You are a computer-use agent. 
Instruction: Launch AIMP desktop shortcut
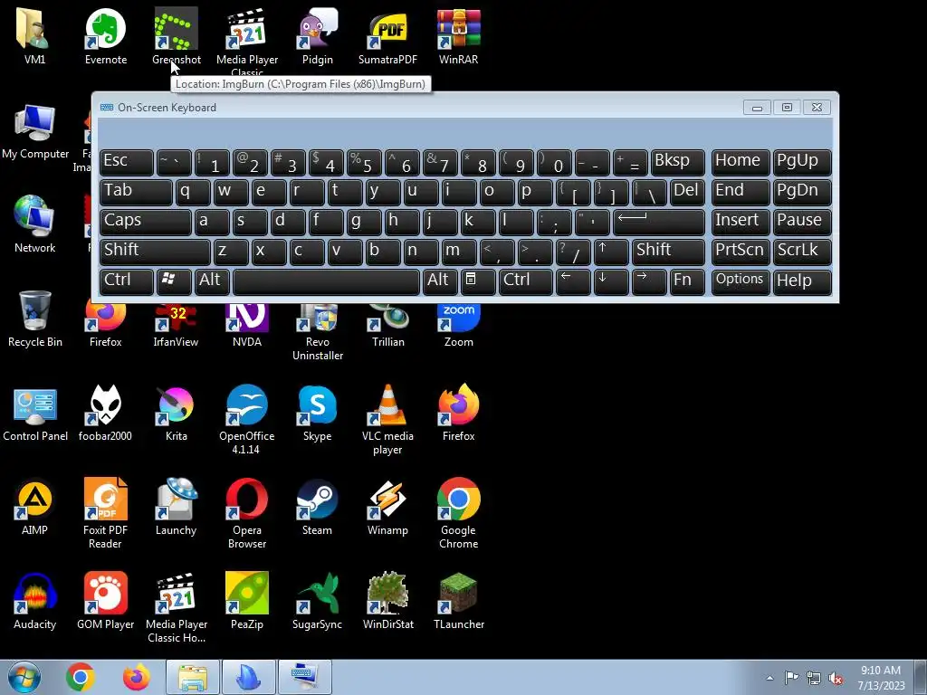(35, 507)
